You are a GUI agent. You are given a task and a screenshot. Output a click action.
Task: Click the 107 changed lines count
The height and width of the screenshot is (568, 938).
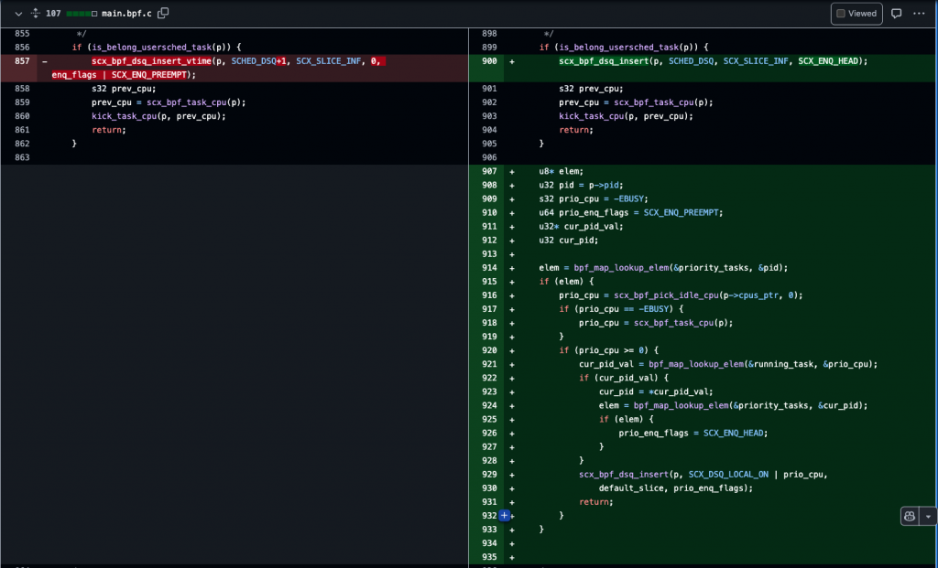[x=53, y=14]
